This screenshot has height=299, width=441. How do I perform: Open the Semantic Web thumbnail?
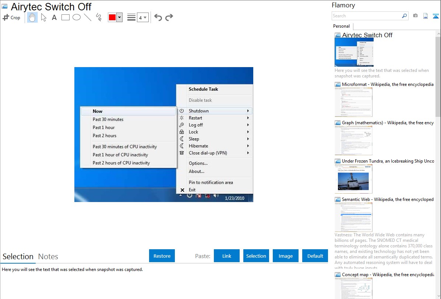353,217
